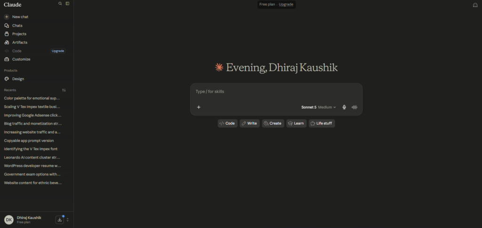
Task: Click the Dhiraj Kaushik account name
Action: click(x=29, y=218)
